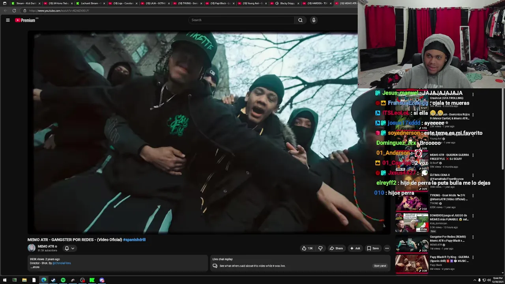Open File Explorer from the taskbar
Screen dimensions: 505x284
tap(24, 280)
